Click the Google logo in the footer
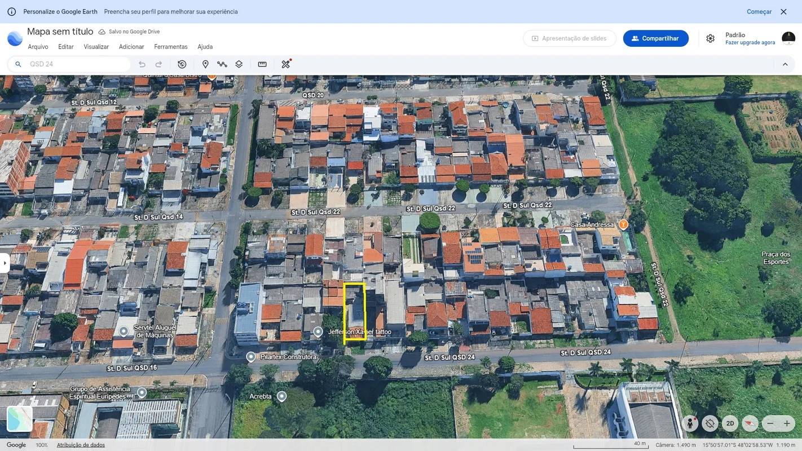 pos(16,445)
